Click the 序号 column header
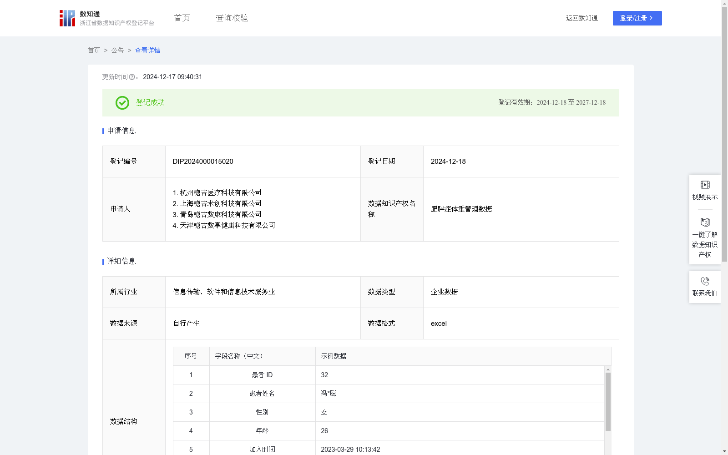The width and height of the screenshot is (728, 455). (x=191, y=356)
